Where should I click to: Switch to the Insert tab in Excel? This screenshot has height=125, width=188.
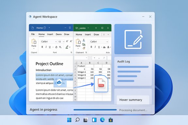(88, 35)
